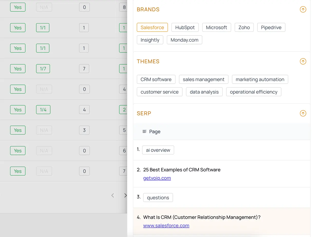
Task: Click 'What Is CRM (Customer Relationship Management)?' title
Action: click(x=202, y=217)
